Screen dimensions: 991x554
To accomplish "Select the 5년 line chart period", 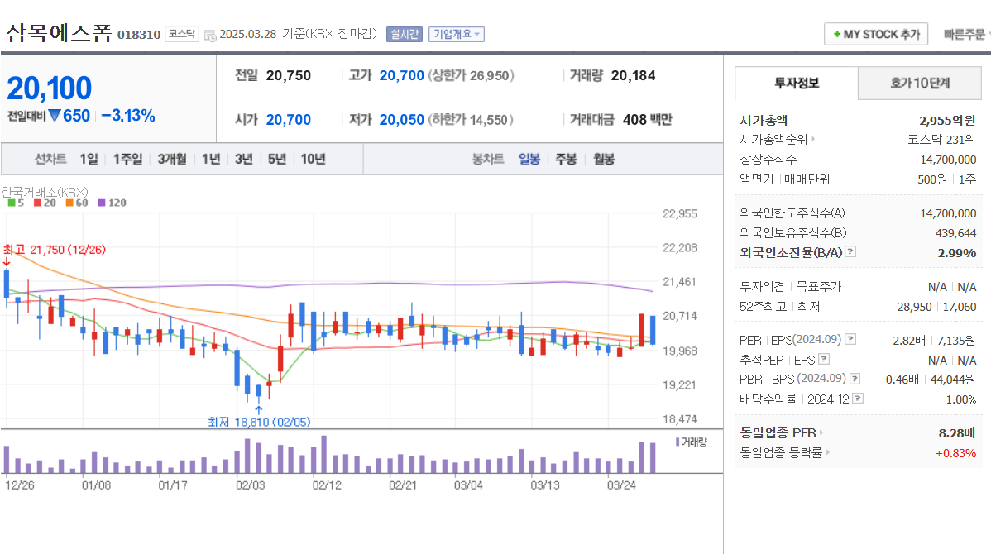I will 277,159.
